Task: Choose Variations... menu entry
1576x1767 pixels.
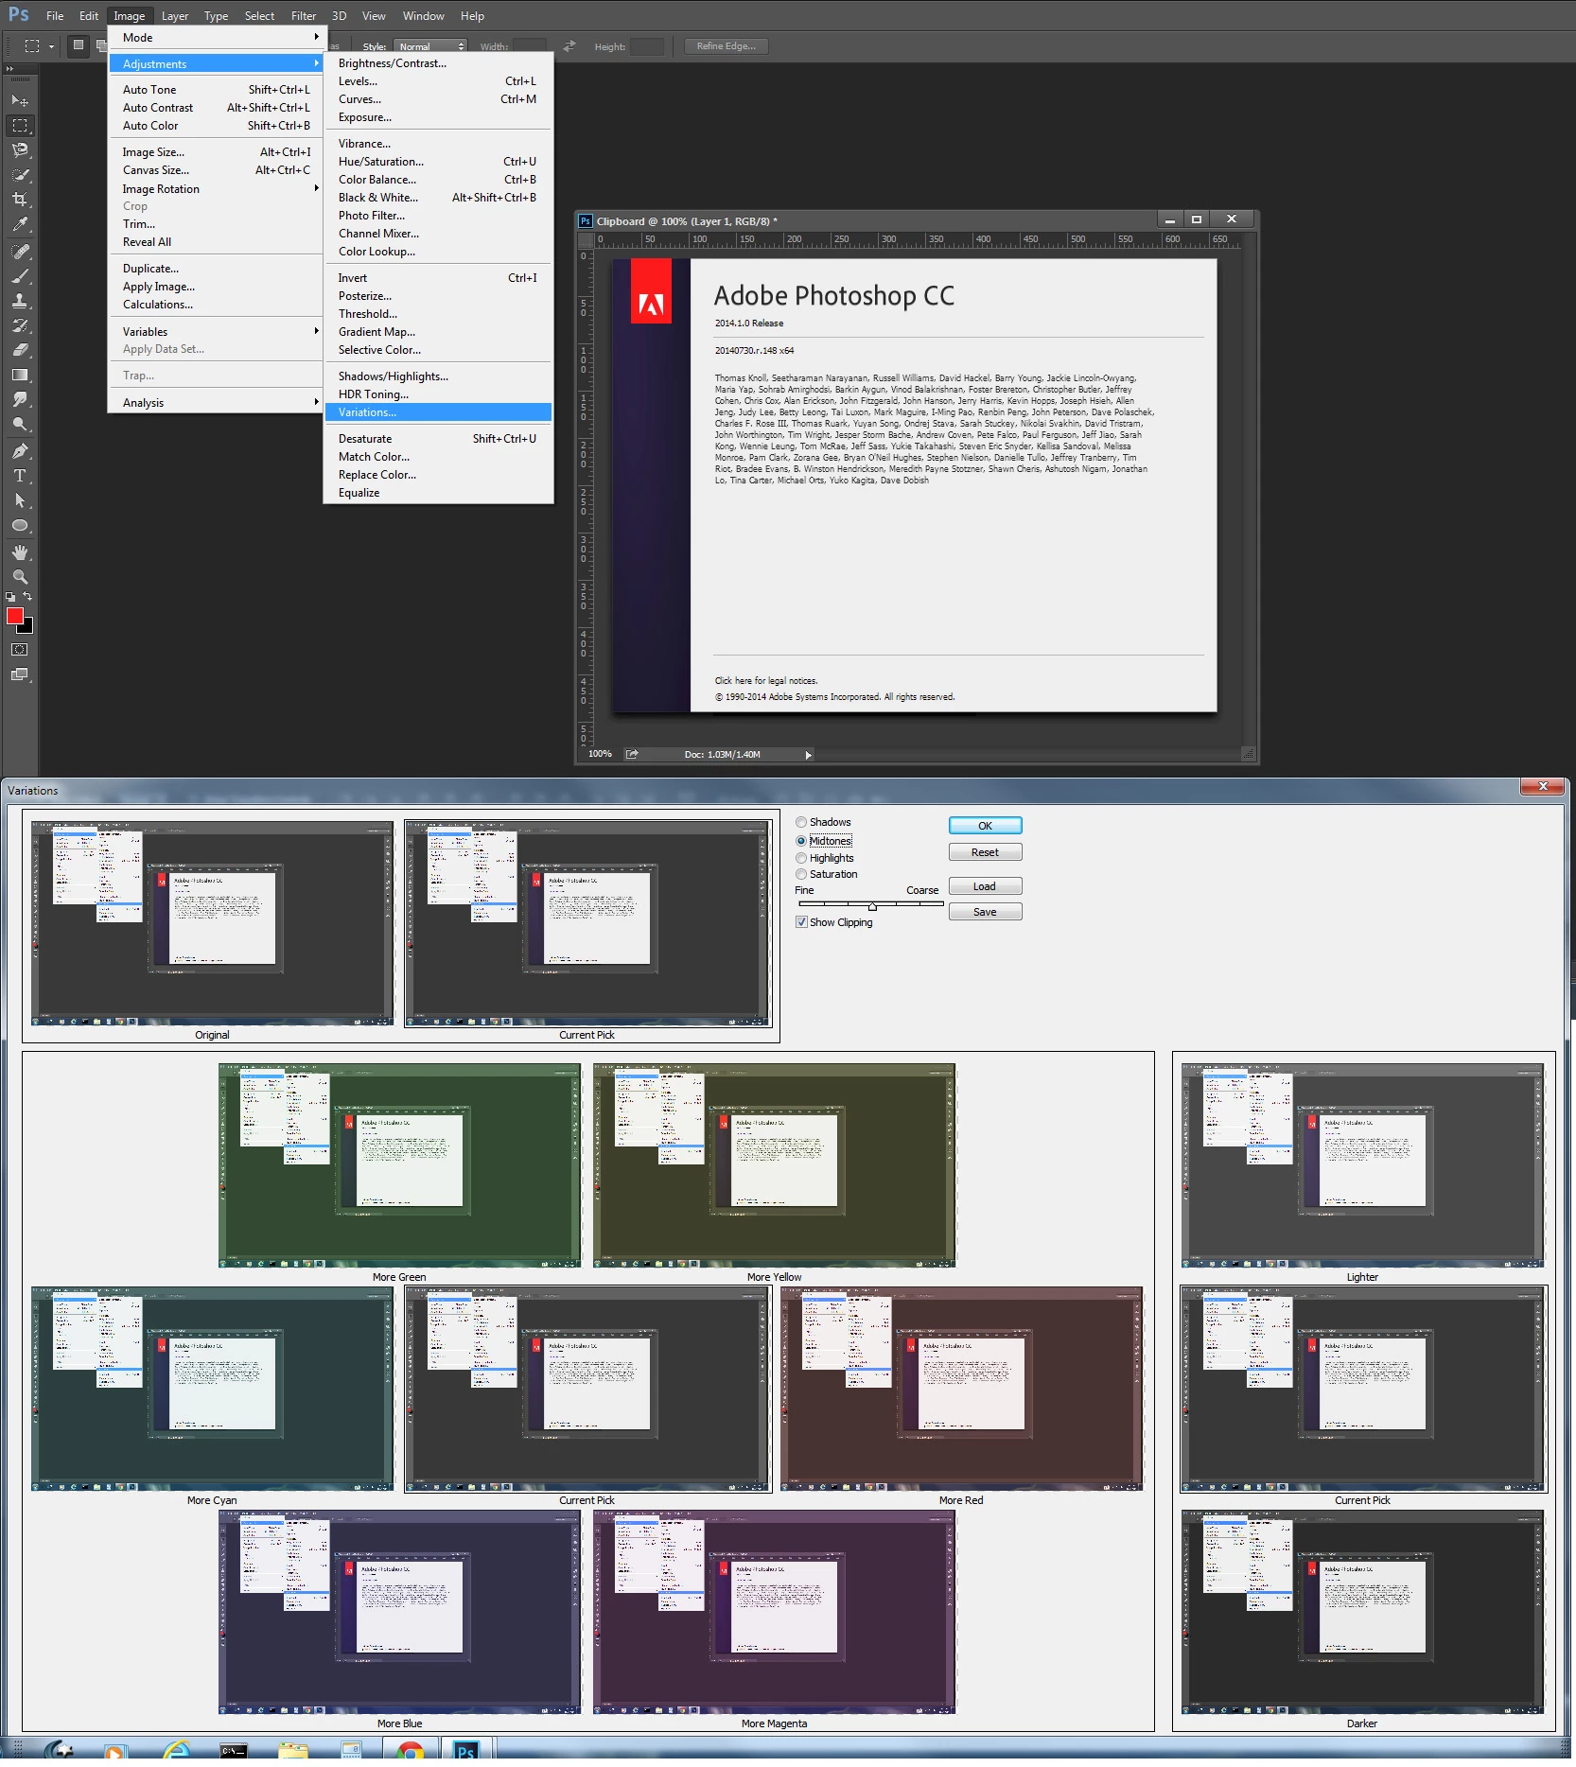Action: tap(438, 412)
